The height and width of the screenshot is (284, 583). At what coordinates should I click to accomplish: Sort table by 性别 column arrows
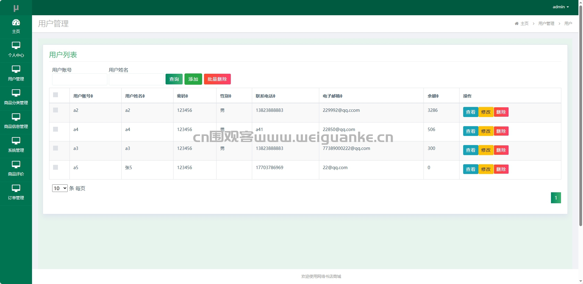230,96
